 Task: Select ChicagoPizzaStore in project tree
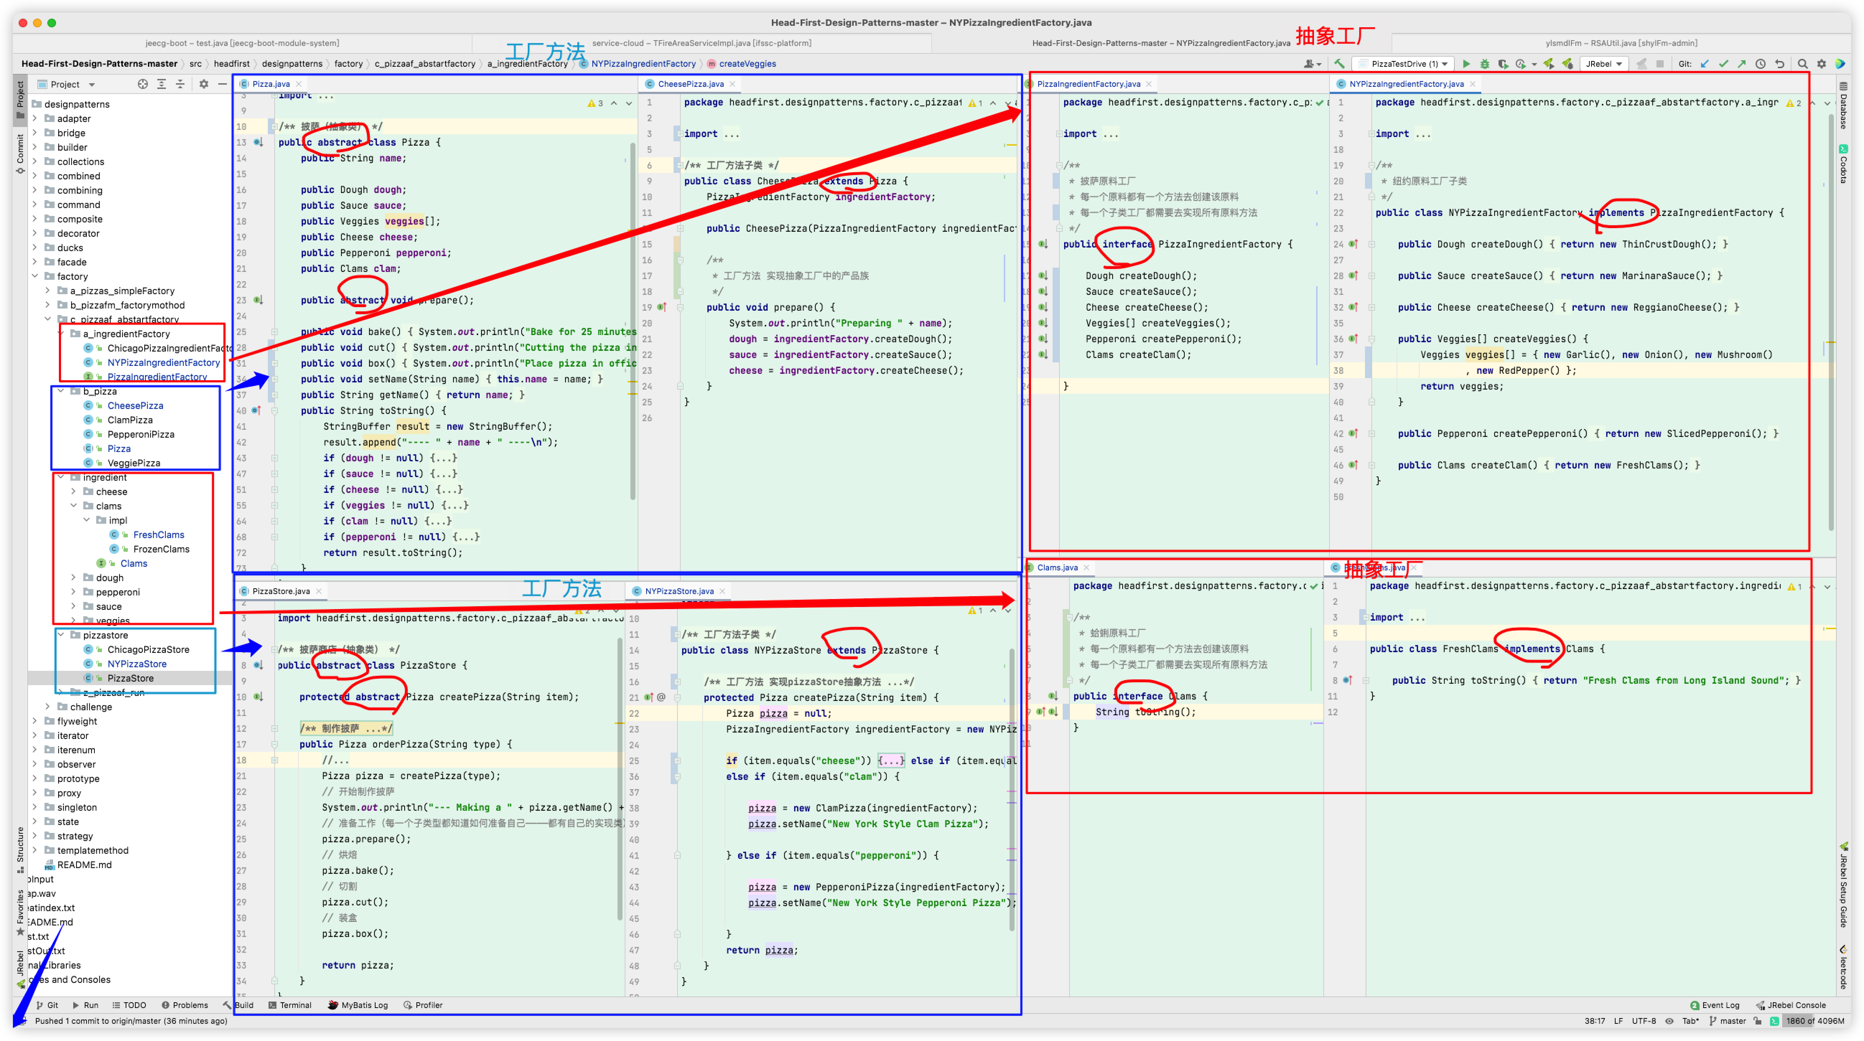(x=148, y=649)
